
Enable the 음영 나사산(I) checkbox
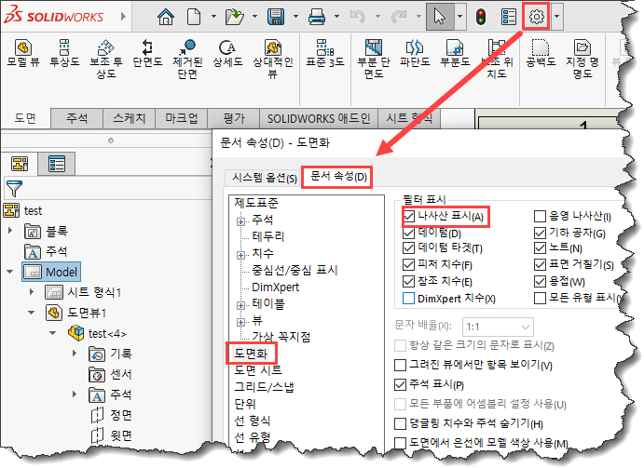click(541, 216)
